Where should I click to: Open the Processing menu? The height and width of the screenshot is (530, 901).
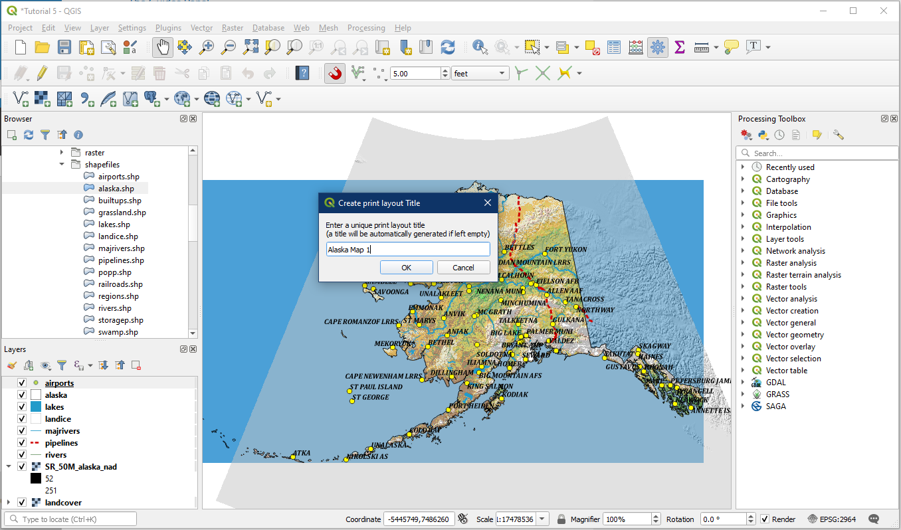(366, 28)
